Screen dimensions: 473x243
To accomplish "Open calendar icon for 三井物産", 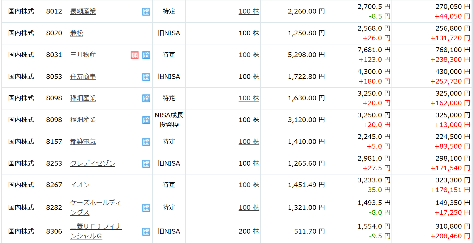I will [x=146, y=55].
